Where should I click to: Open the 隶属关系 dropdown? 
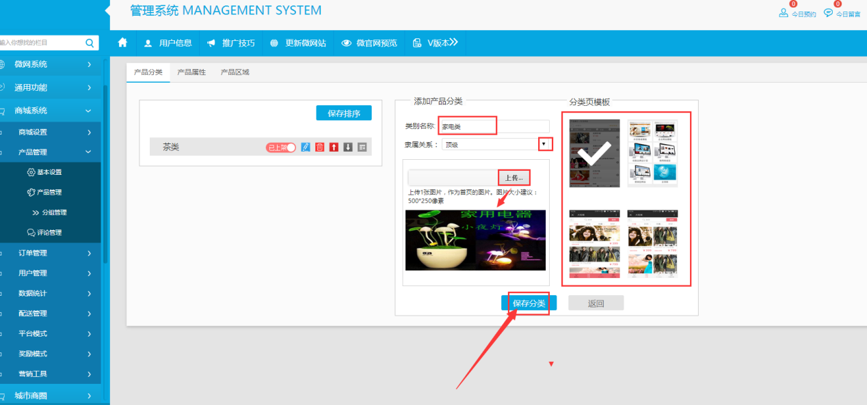[x=544, y=144]
